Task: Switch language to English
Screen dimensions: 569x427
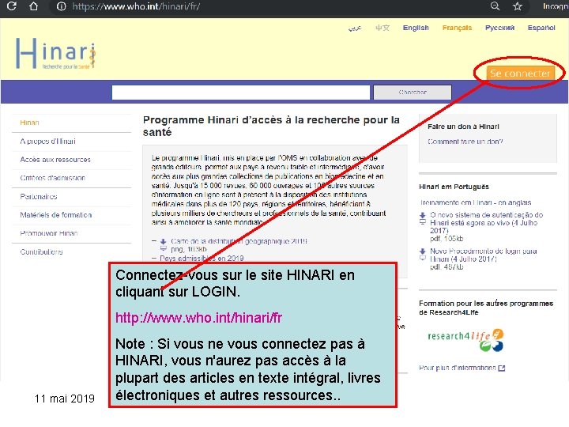Action: tap(416, 28)
